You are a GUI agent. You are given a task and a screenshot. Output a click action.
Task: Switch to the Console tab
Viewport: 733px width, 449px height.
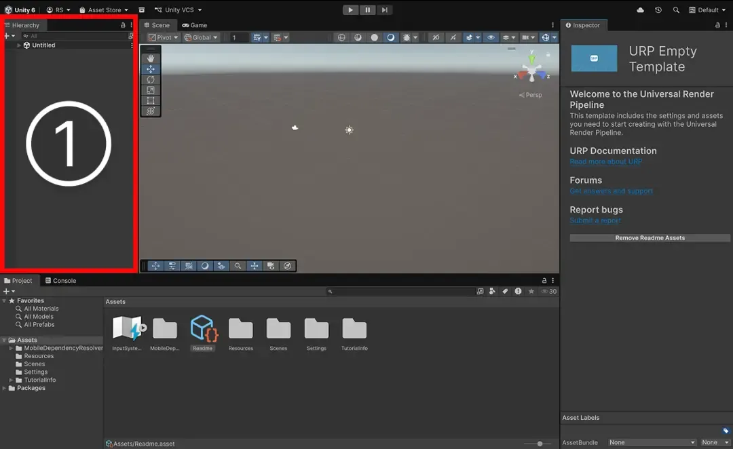coord(60,281)
